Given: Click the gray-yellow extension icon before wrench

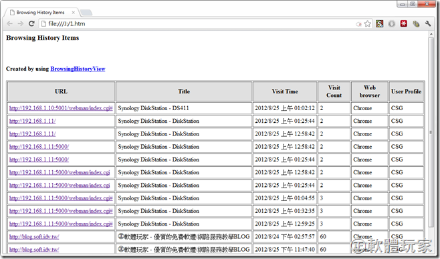Looking at the screenshot, I should [416, 24].
